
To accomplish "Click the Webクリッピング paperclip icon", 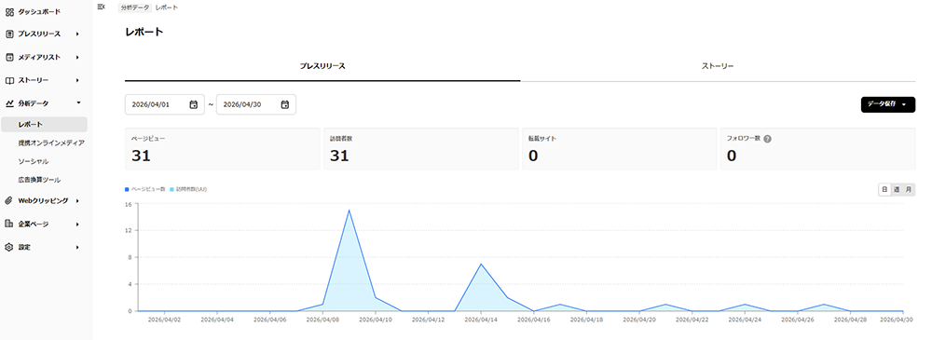I will 9,201.
